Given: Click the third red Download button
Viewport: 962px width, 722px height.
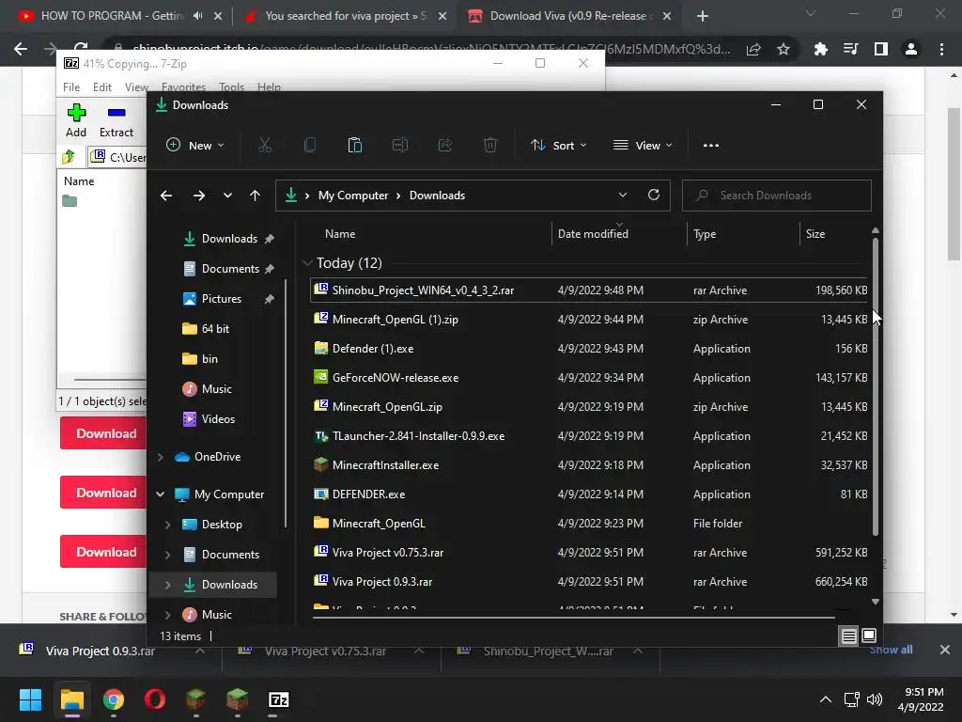Looking at the screenshot, I should coord(103,551).
